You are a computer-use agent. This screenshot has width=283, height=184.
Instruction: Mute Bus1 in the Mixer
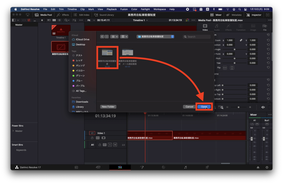pyautogui.click(x=267, y=124)
